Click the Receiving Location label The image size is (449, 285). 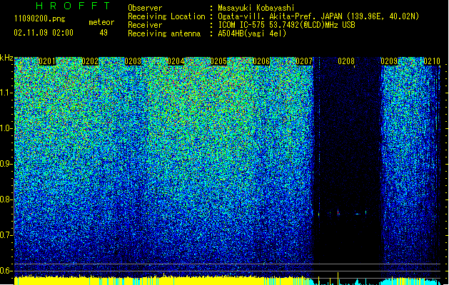[166, 16]
